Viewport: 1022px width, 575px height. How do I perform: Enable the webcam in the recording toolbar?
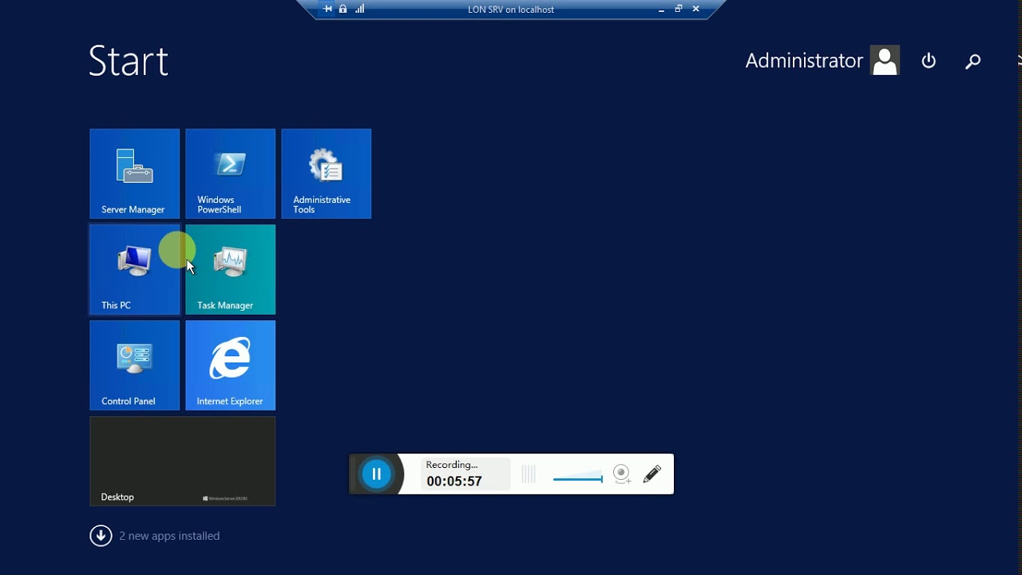click(x=622, y=474)
